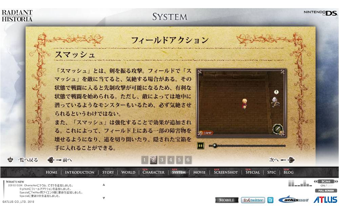Pause the Smash demo video
Image resolution: width=339 pixels, height=215 pixels.
point(201,146)
